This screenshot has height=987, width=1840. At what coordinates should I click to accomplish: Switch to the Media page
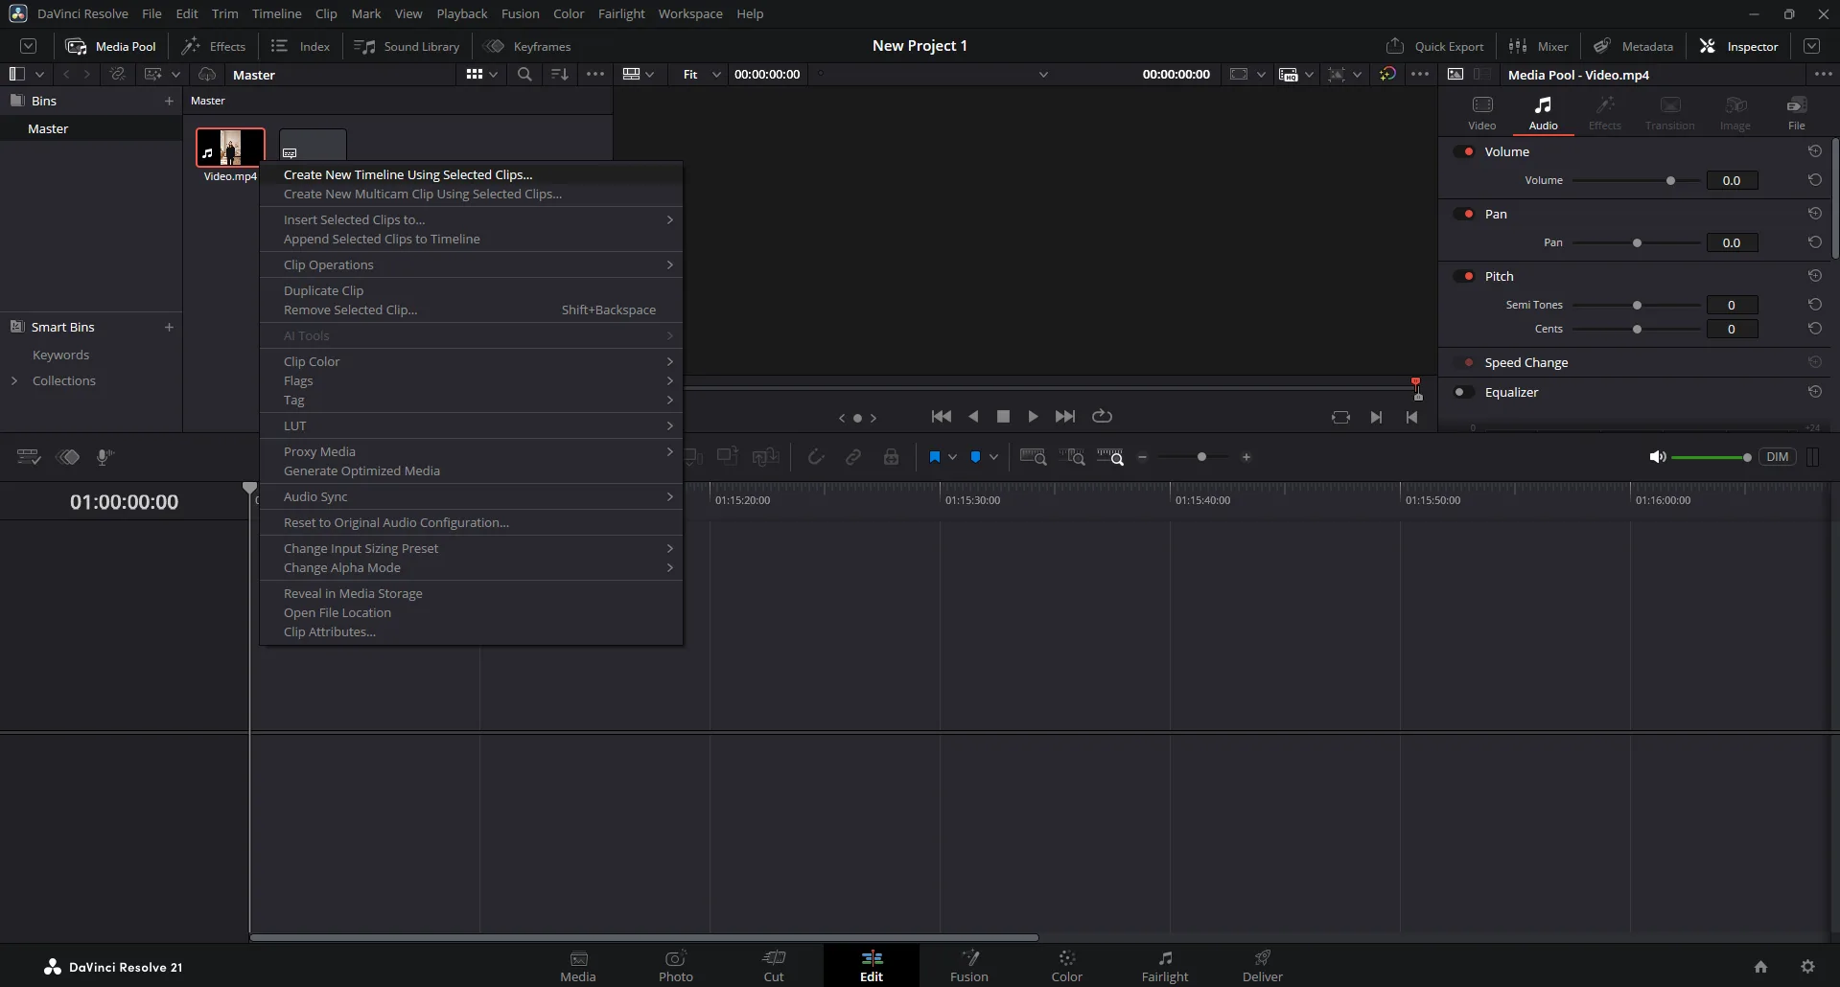[578, 966]
